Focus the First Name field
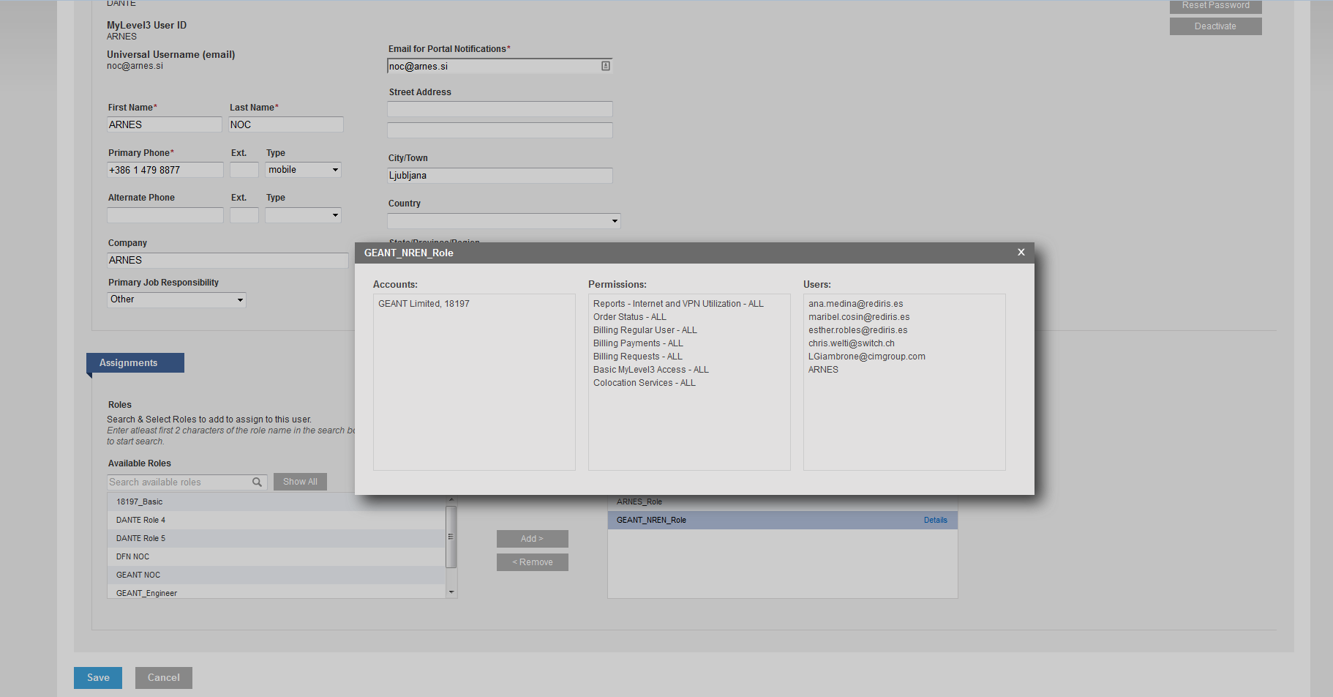Screen dimensions: 1333x697 tap(165, 124)
